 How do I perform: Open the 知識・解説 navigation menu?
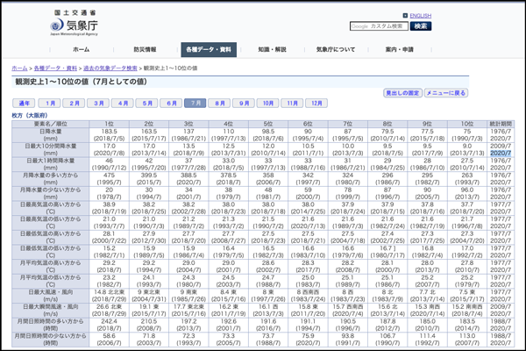[272, 50]
